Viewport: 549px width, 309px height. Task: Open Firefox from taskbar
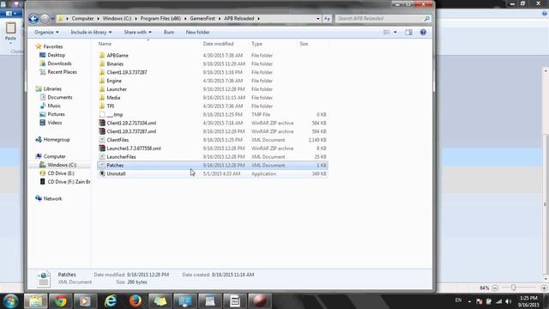[136, 301]
